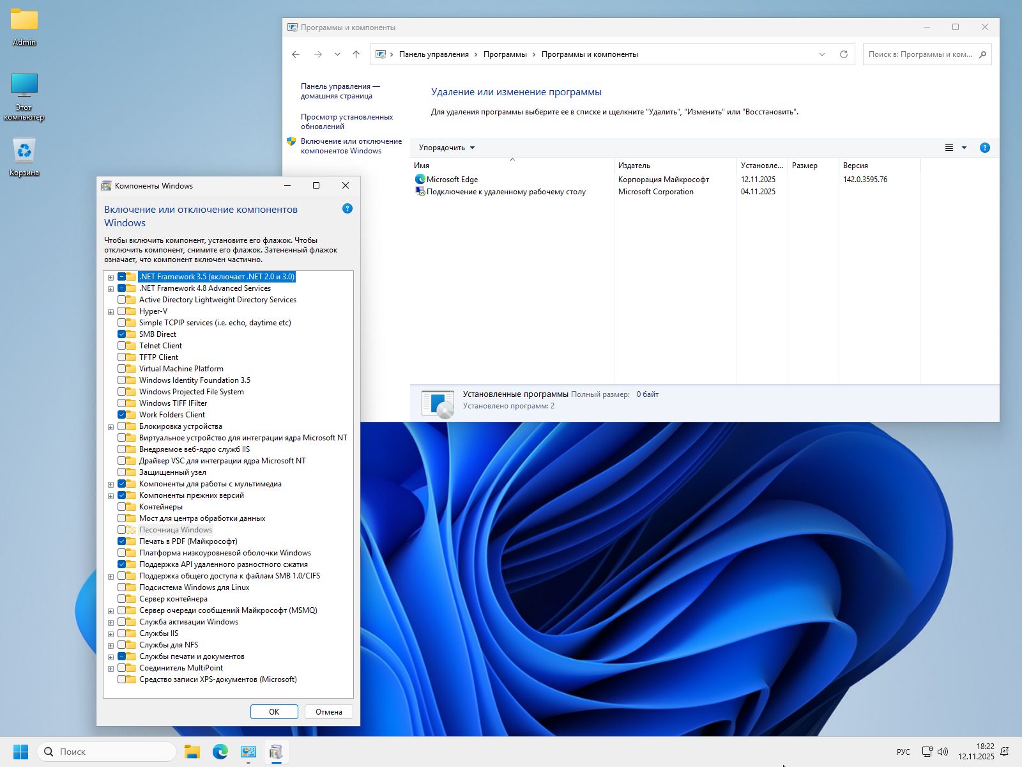
Task: Click the up-arrow navigation icon
Action: (356, 54)
